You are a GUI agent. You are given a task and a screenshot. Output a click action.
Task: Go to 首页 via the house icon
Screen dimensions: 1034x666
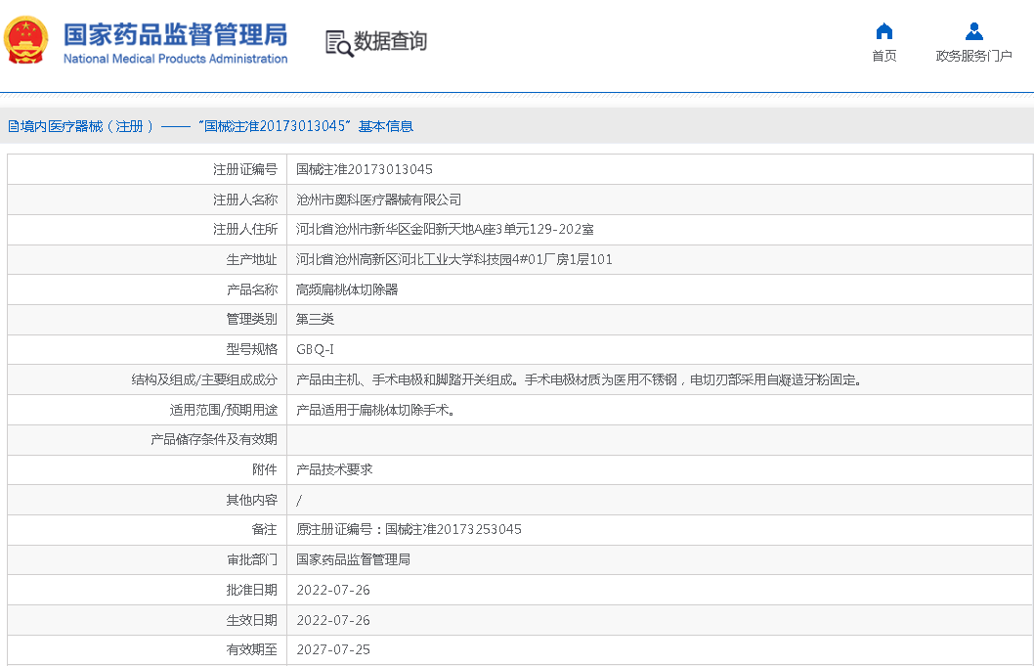(x=883, y=31)
